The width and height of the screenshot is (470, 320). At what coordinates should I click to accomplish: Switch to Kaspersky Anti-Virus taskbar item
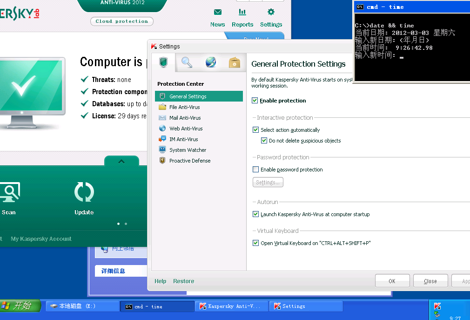click(232, 306)
